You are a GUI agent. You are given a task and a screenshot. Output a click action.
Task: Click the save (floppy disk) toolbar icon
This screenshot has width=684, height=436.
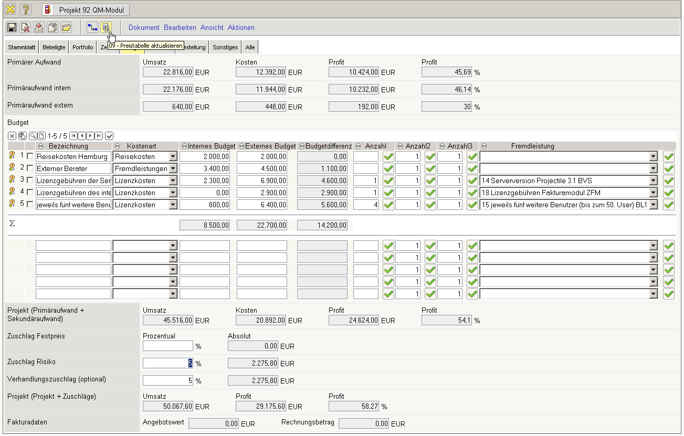(x=12, y=27)
